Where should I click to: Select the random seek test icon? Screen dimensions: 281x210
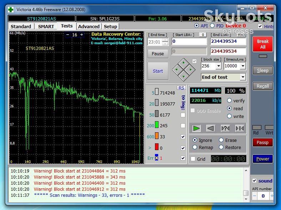tap(225, 128)
